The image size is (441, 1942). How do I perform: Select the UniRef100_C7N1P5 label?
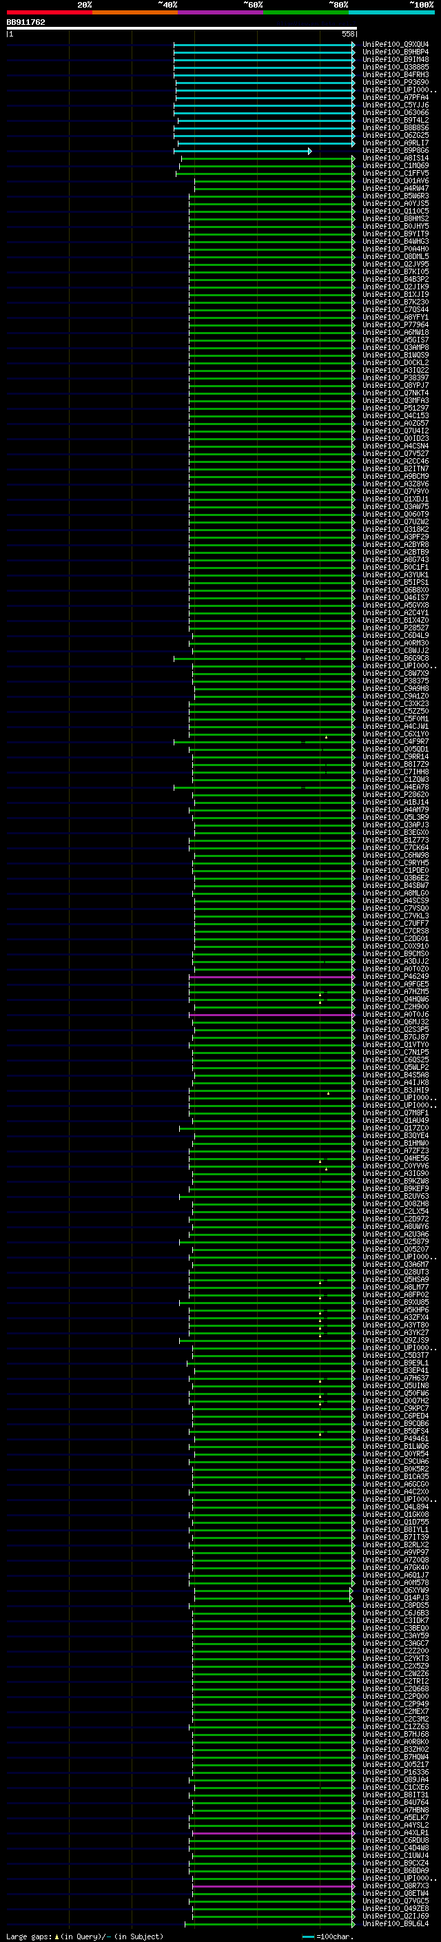395,1053
